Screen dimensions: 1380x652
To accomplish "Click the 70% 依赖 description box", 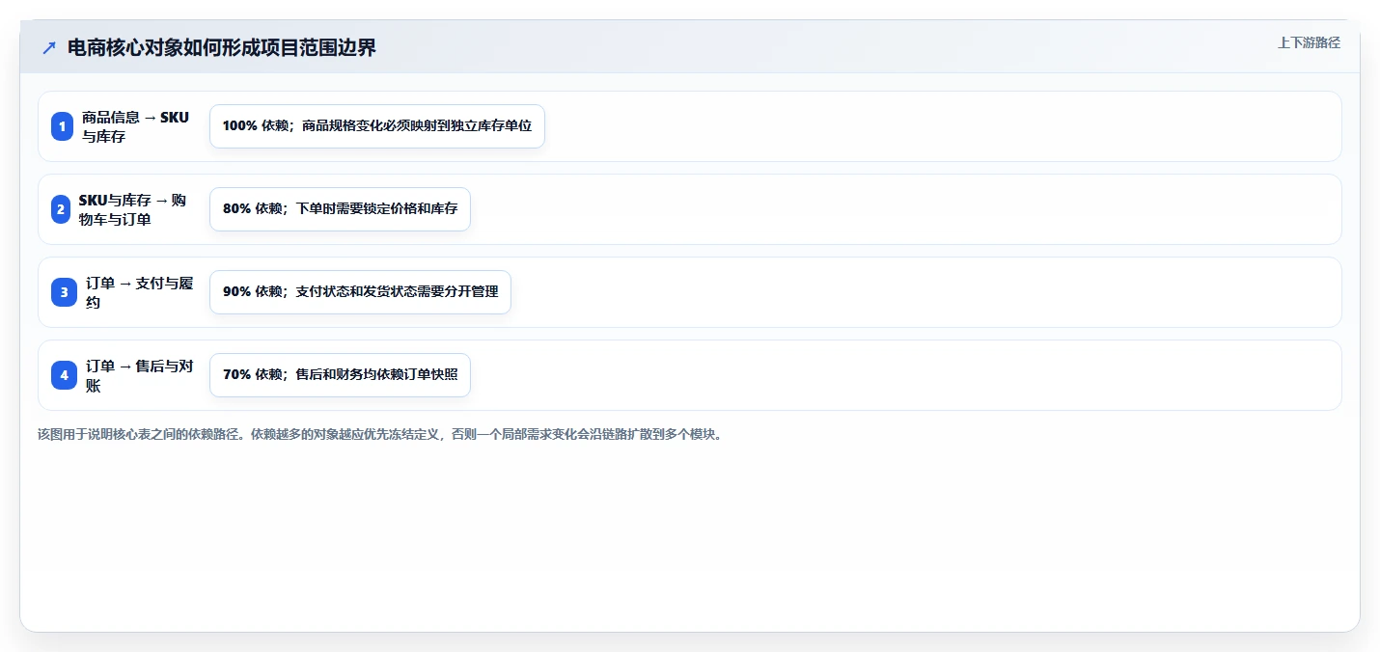I will click(x=340, y=375).
